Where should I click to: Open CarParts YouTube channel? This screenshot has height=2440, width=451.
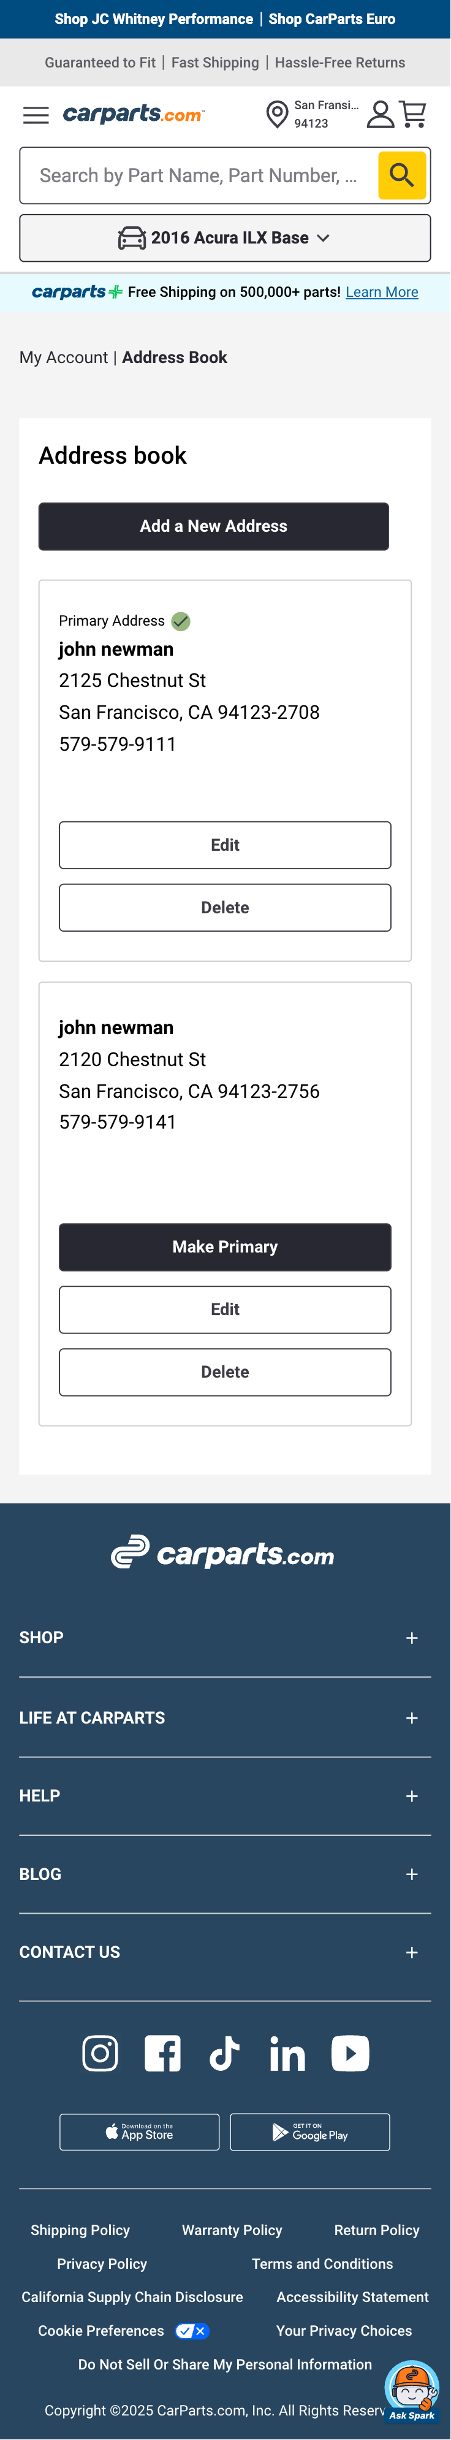click(x=350, y=2054)
